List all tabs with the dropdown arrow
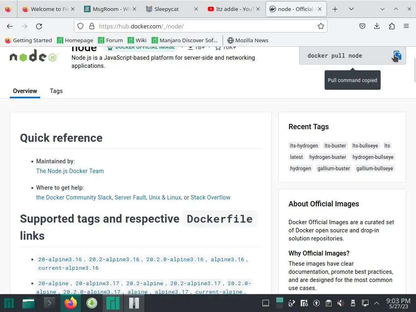Viewport: 416px width, 312px height. [x=351, y=9]
